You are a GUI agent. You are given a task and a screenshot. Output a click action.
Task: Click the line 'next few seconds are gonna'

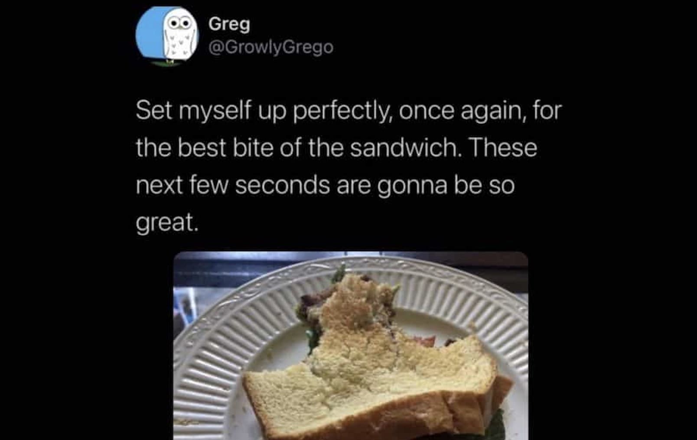click(291, 185)
